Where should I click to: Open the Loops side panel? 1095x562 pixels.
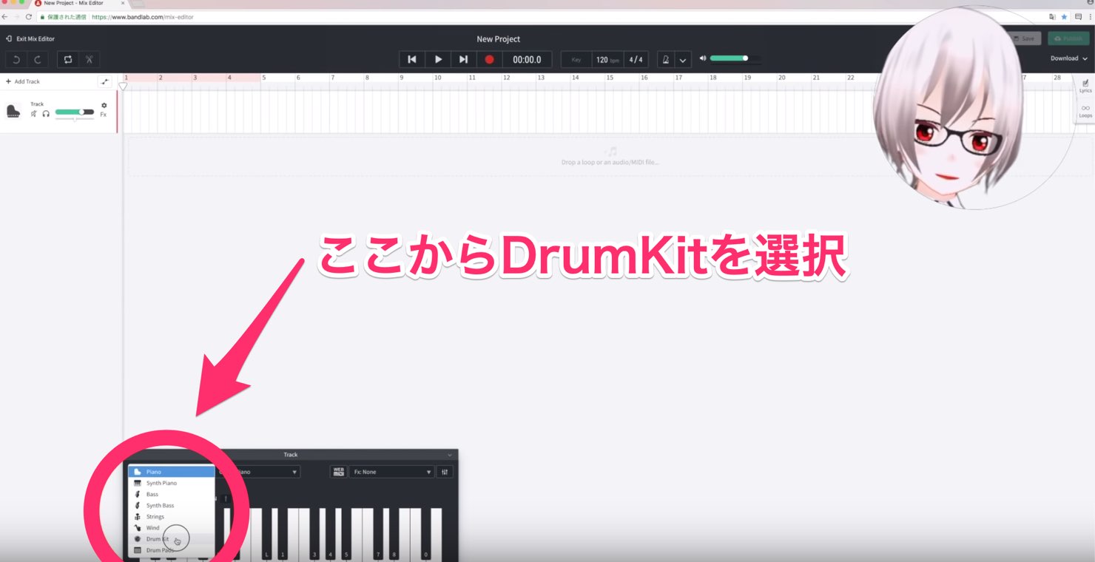(1085, 112)
